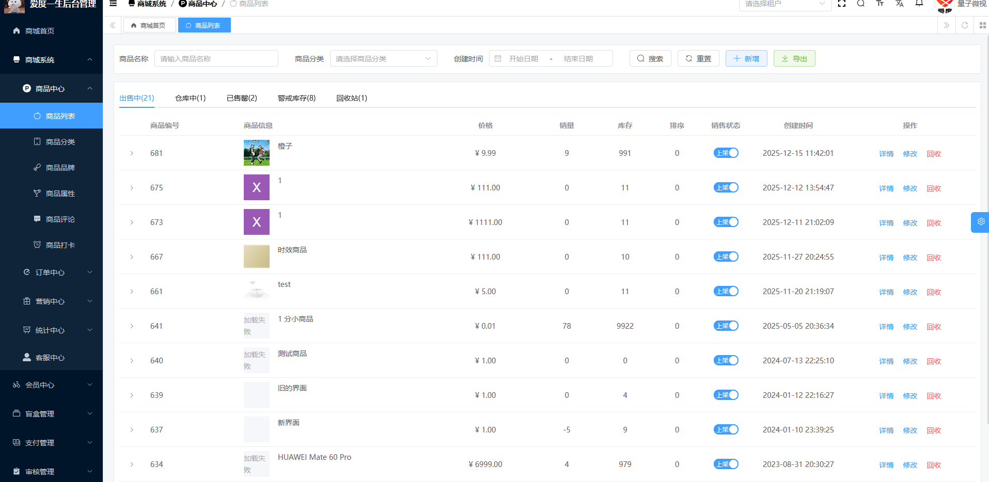Image resolution: width=989 pixels, height=482 pixels.
Task: Open the floating settings gear on right edge
Action: [x=980, y=222]
